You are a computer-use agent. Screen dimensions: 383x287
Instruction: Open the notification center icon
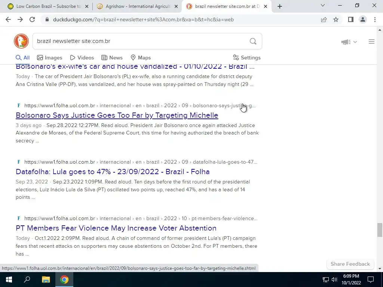(x=371, y=280)
